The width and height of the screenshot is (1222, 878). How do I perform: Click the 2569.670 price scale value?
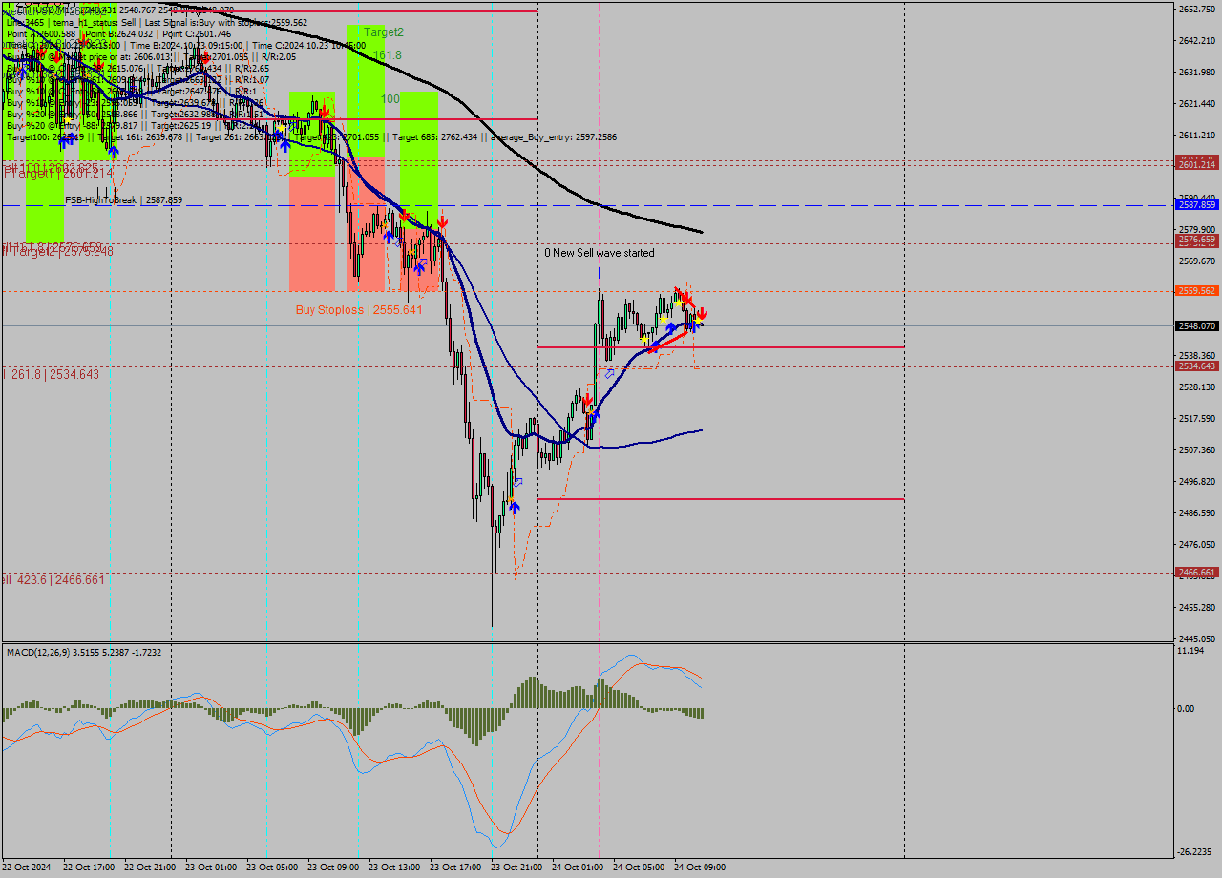pyautogui.click(x=1197, y=261)
